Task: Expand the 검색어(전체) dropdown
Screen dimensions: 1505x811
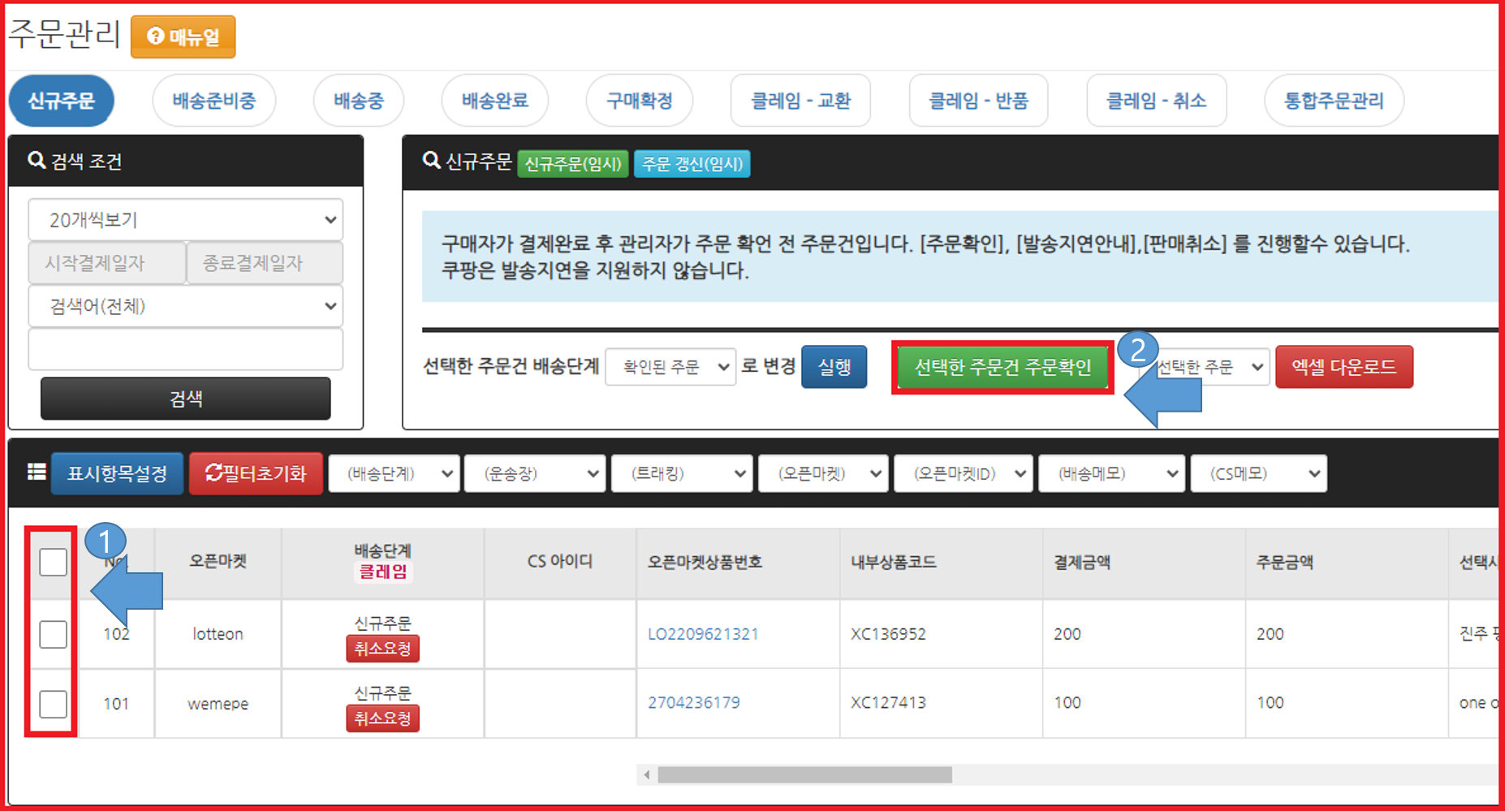Action: click(x=186, y=306)
